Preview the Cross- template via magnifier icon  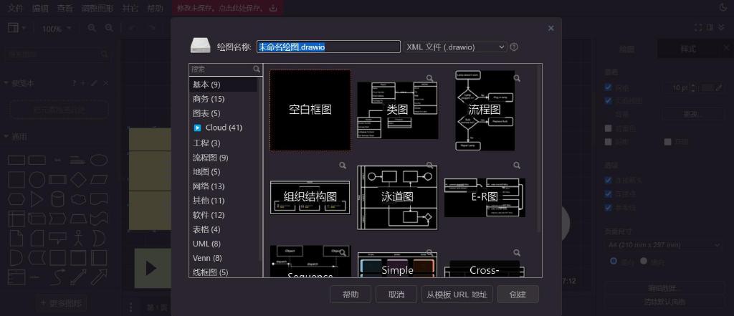coord(517,252)
